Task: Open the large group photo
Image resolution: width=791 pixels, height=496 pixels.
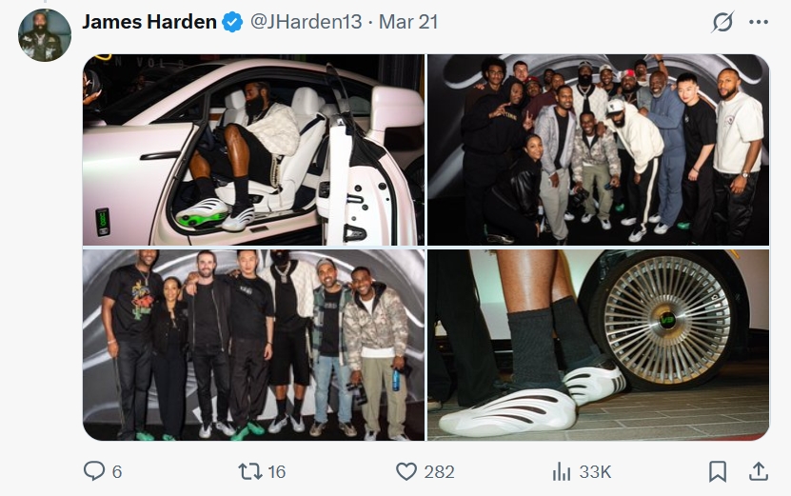Action: [599, 149]
